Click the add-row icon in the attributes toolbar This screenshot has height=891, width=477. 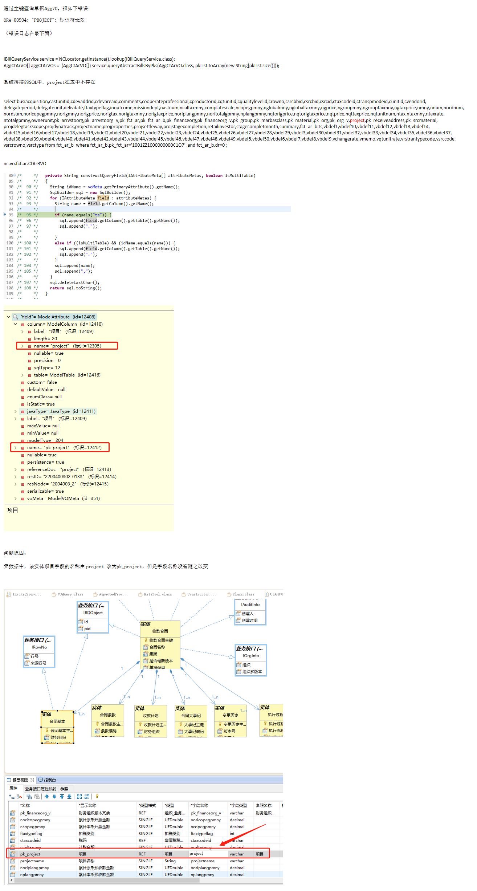coord(12,796)
